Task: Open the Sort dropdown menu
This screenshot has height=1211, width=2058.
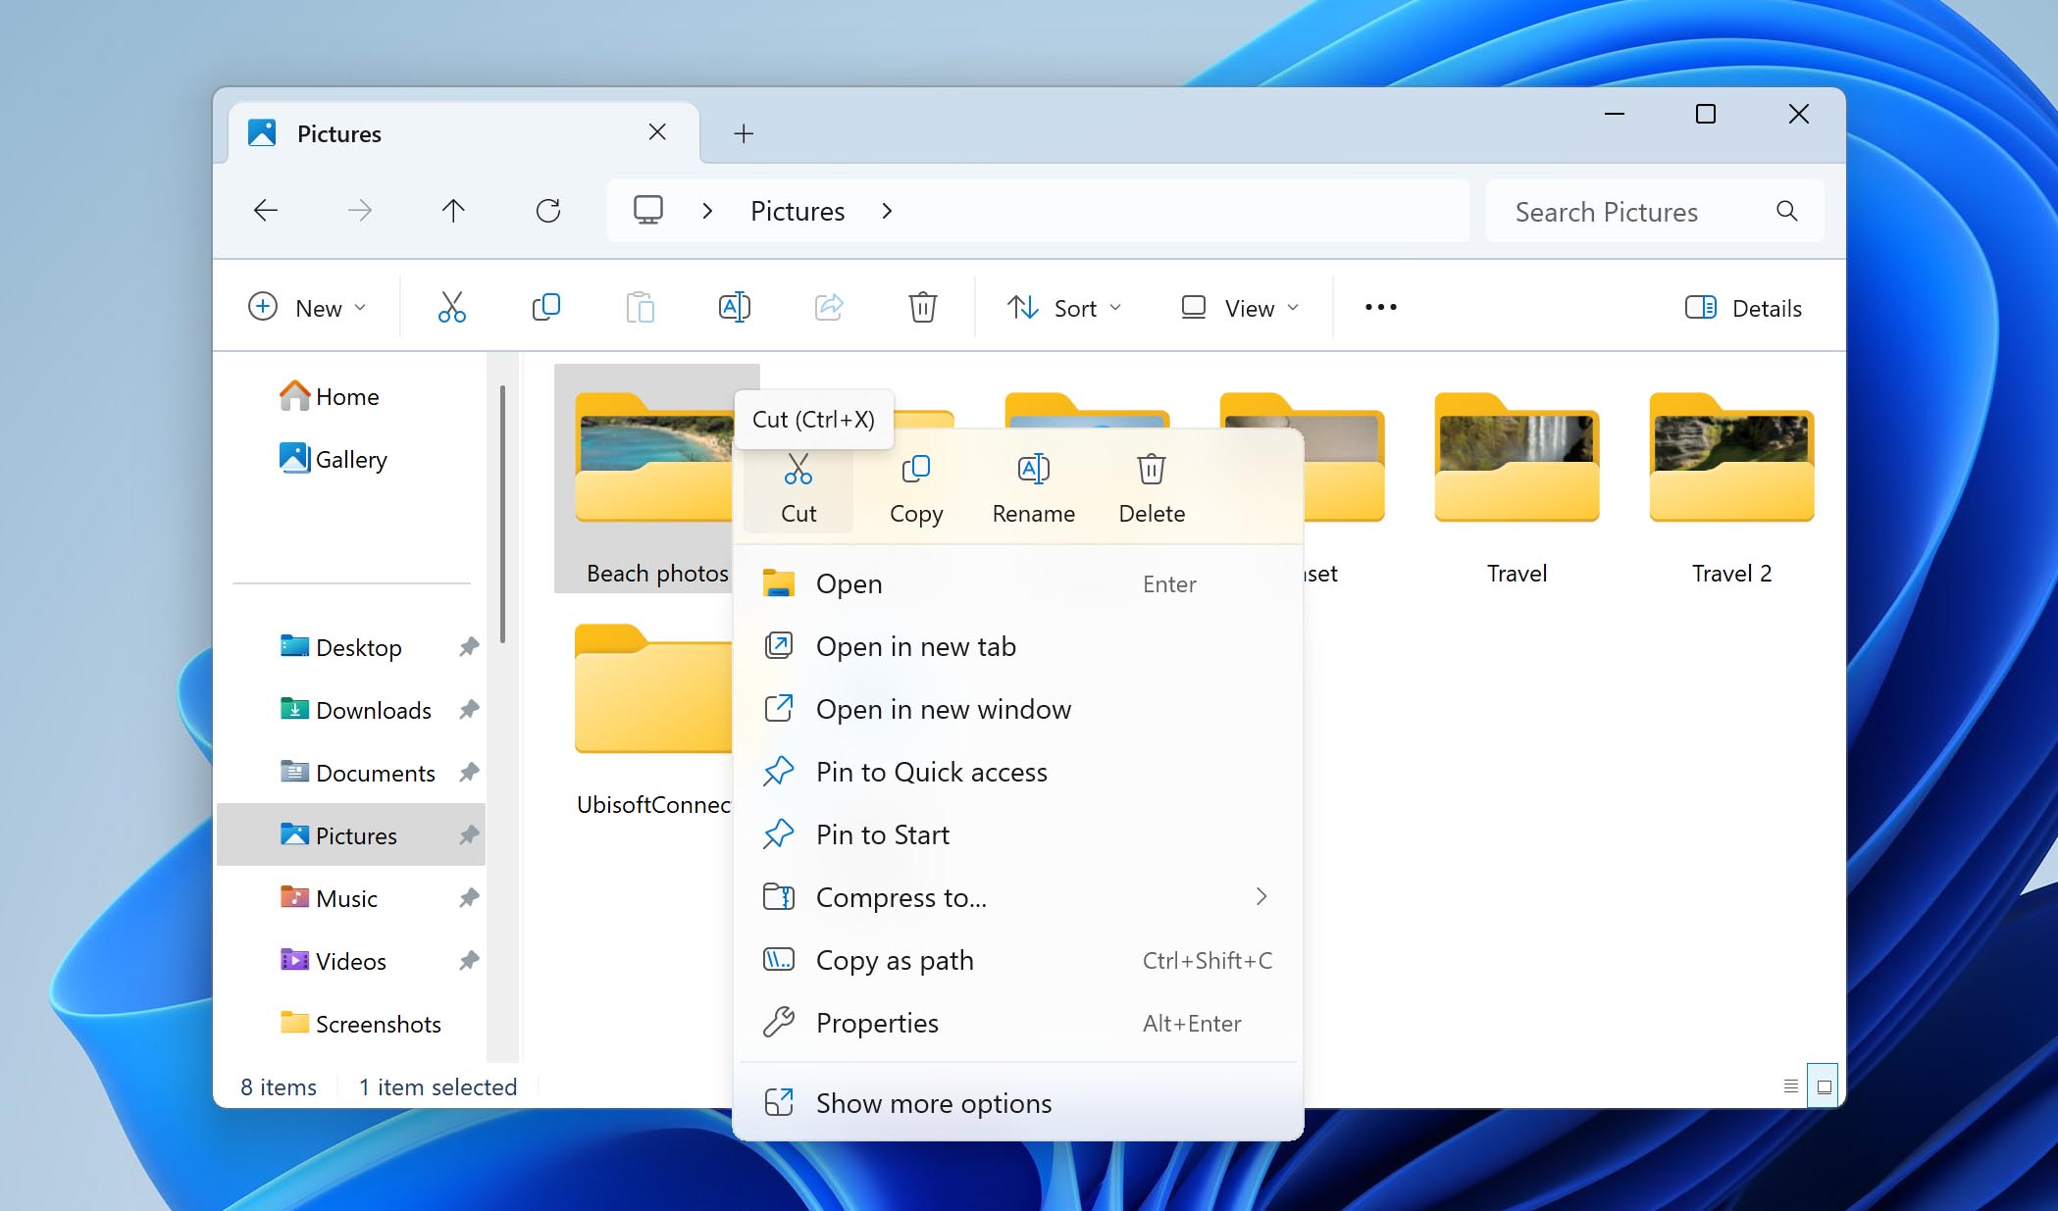Action: point(1064,308)
